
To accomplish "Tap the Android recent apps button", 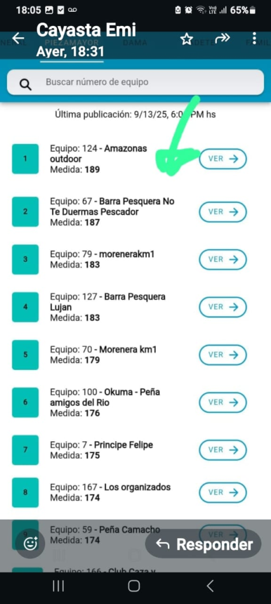I will pyautogui.click(x=58, y=586).
